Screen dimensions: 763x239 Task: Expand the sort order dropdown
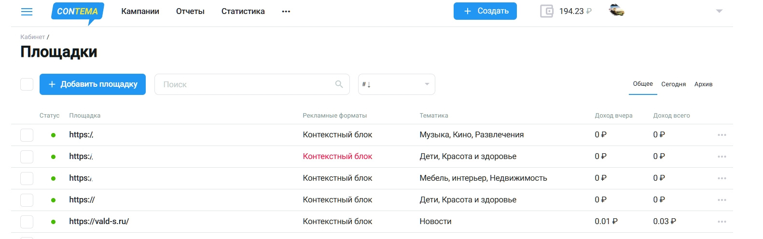click(396, 84)
